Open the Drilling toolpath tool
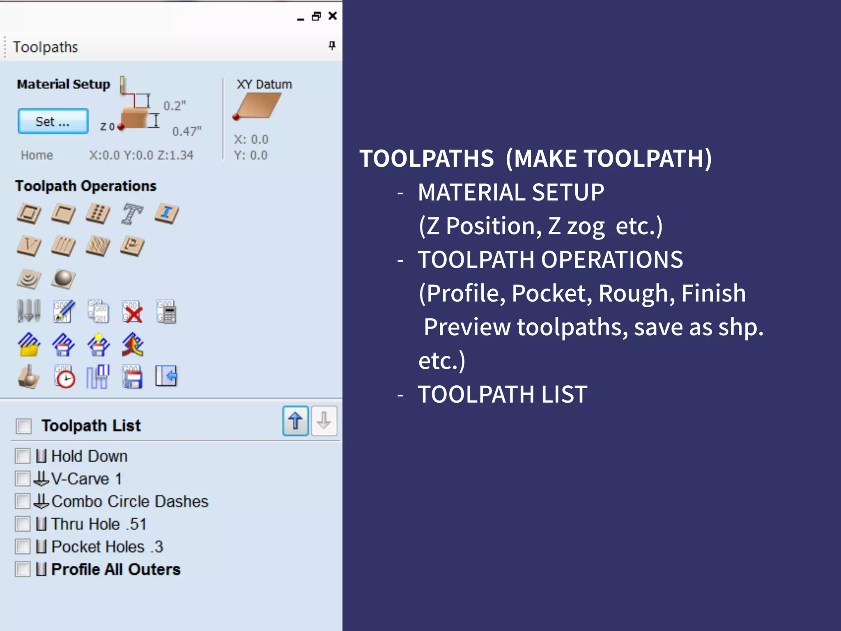 (98, 214)
